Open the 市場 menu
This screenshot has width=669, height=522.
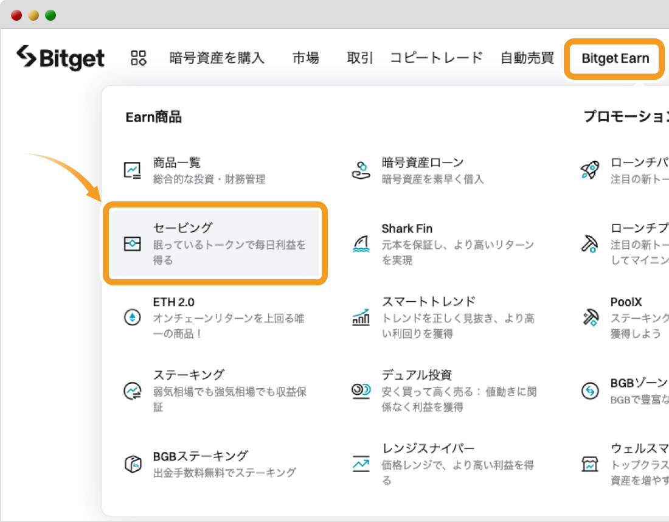[x=305, y=58]
